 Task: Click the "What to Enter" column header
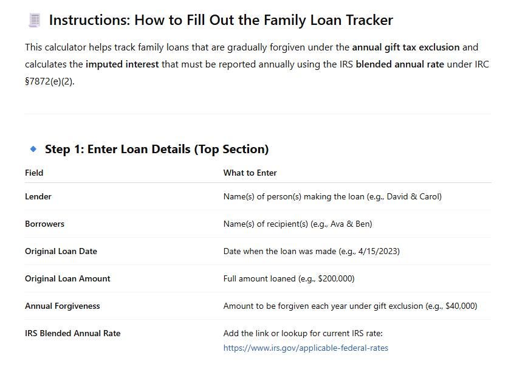coord(250,173)
